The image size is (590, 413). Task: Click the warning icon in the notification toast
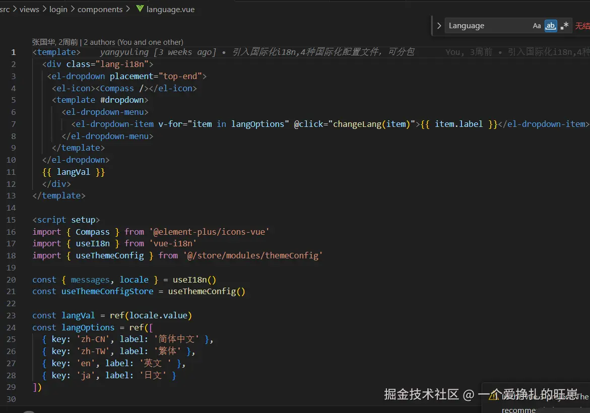[493, 396]
